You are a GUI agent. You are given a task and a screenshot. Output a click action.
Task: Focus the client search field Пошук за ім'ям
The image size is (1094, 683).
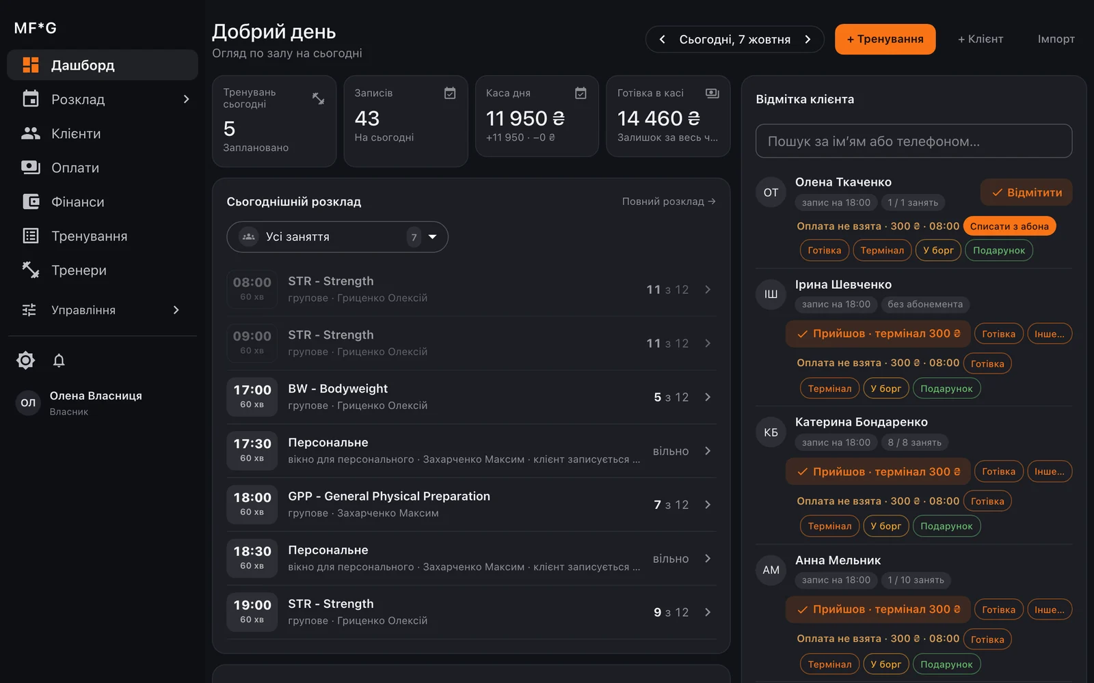click(913, 141)
